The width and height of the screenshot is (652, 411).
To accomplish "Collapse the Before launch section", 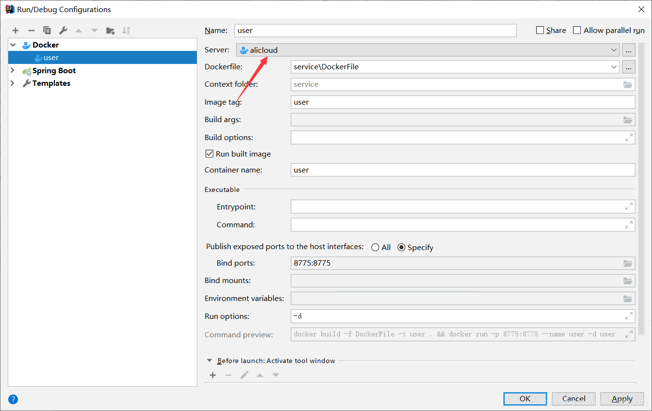I will (209, 361).
